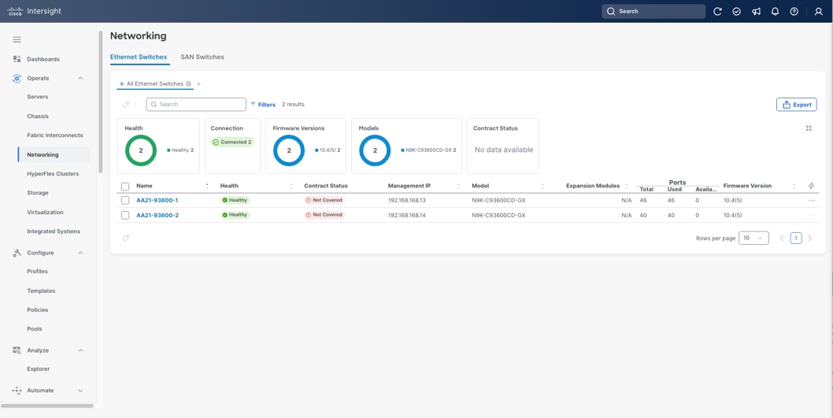The height and width of the screenshot is (418, 833).
Task: Collapse the Operate sidebar section
Action: pos(80,79)
